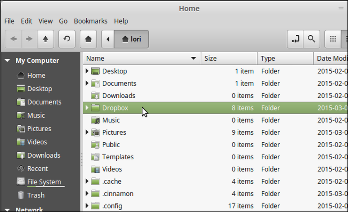This screenshot has width=348, height=212.
Task: Select the Public folder name
Action: coord(111,145)
